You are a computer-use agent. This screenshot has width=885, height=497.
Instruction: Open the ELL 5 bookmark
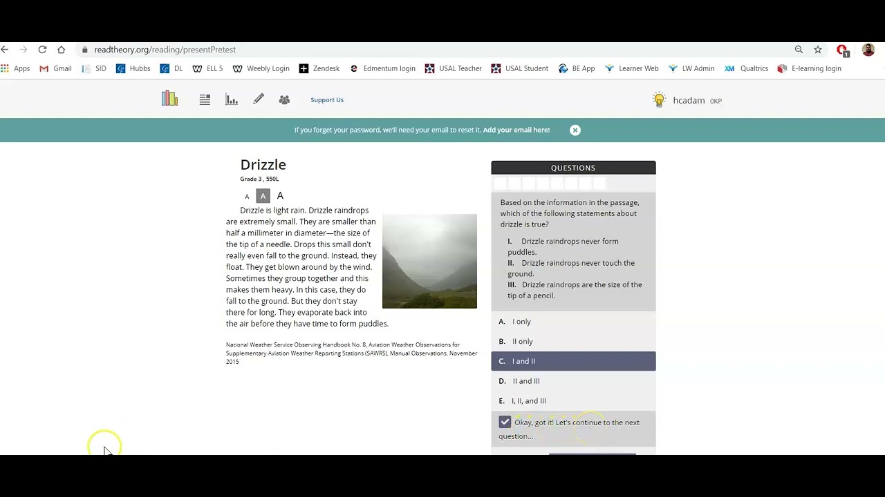click(x=207, y=68)
